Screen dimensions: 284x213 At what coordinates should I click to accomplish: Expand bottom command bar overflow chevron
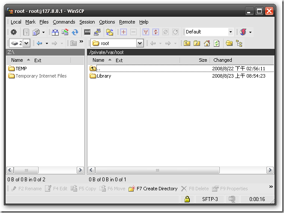tap(271, 186)
